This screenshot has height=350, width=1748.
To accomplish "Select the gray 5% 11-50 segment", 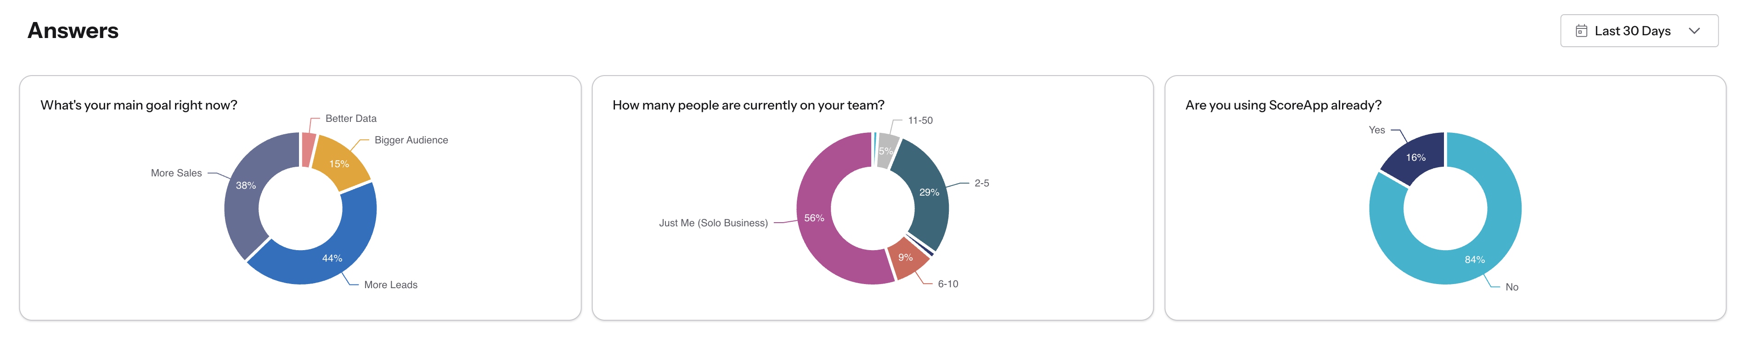I will pos(886,150).
